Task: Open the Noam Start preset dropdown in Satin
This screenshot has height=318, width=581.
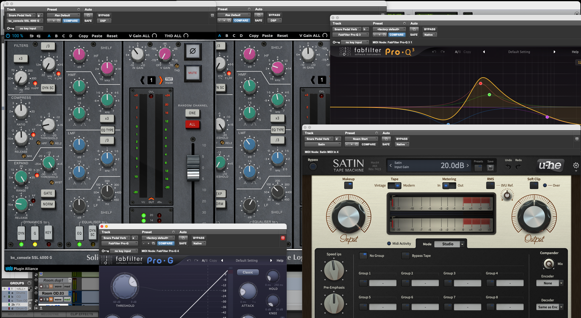Action: [x=361, y=139]
